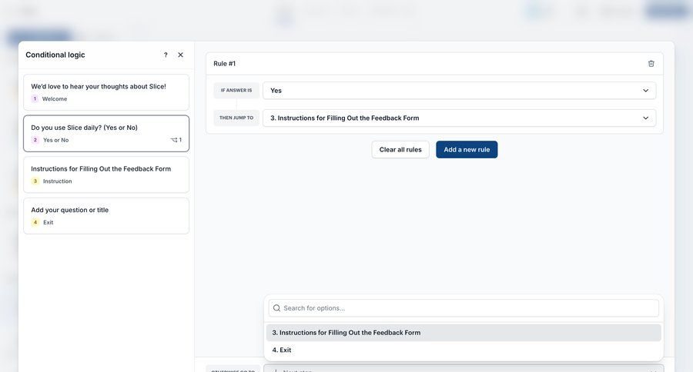The image size is (693, 372).
Task: Choose '3. Instructions for Filling Out the Feedback Form' option
Action: pyautogui.click(x=464, y=333)
